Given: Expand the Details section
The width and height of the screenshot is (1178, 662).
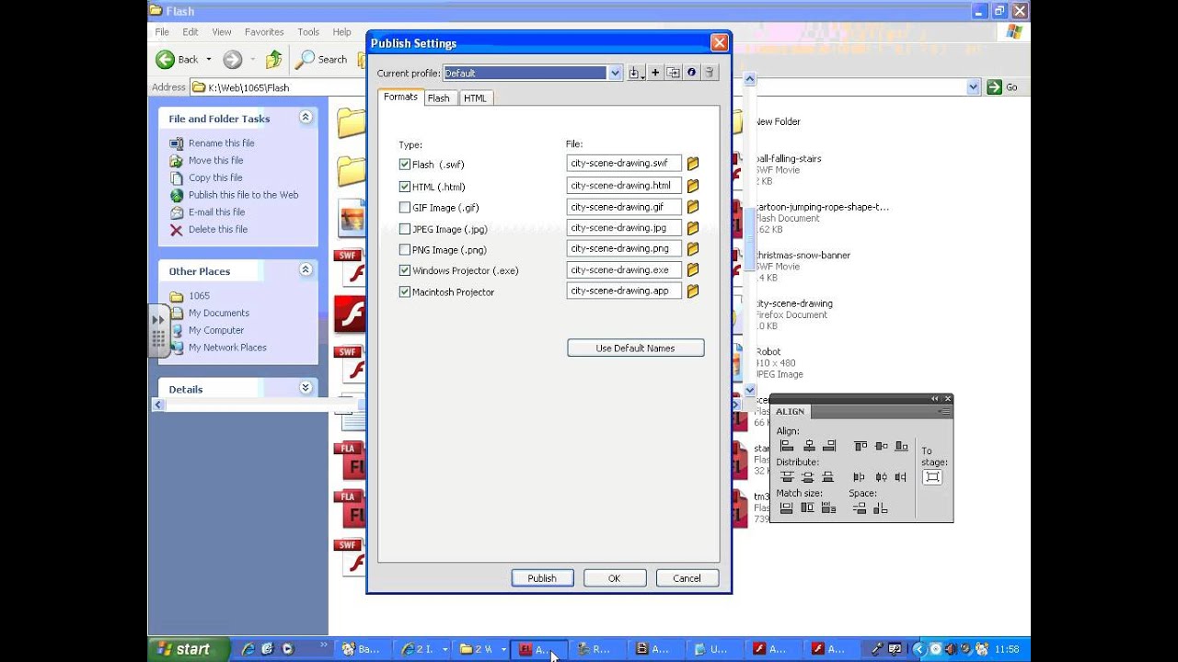Looking at the screenshot, I should click(306, 388).
